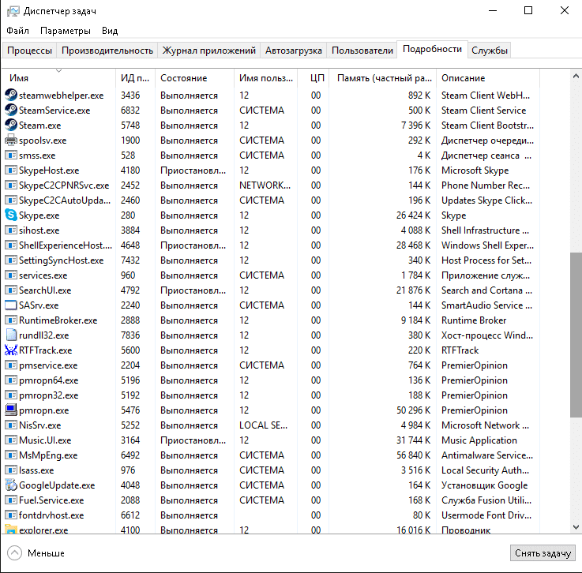Click the Antimalware Service... description
This screenshot has height=573, width=582.
pos(487,455)
